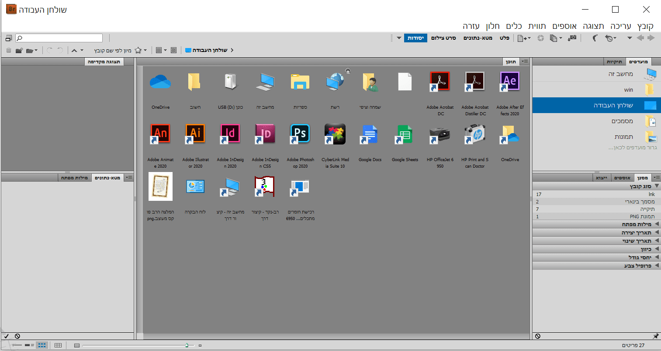Click the back navigation arrow in the toolbar
Image resolution: width=661 pixels, height=351 pixels.
pos(640,38)
